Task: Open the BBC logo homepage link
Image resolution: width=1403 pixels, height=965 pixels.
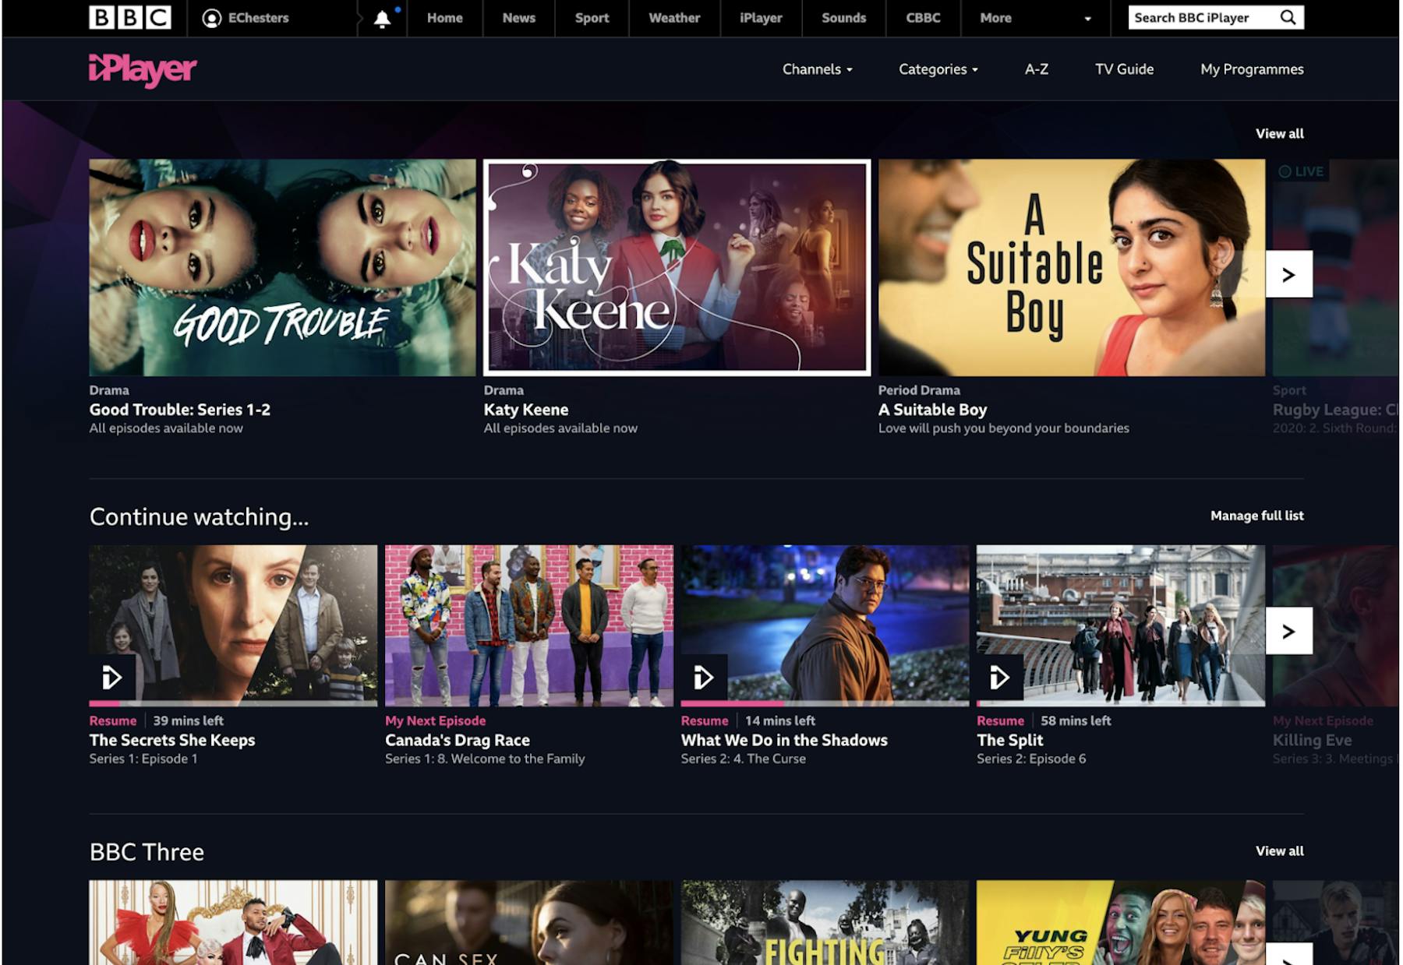Action: click(130, 17)
